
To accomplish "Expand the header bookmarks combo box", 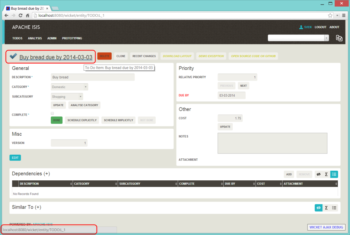I will [327, 38].
